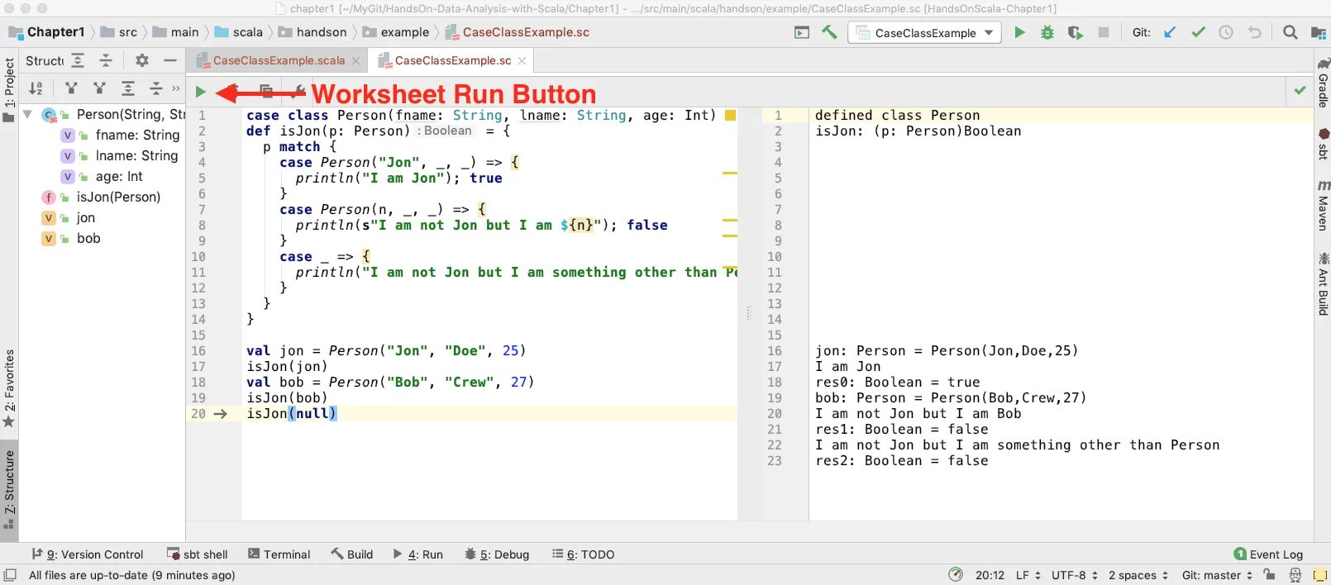Viewport: 1331px width, 585px height.
Task: Open Search Everywhere magnifier icon
Action: coord(1290,32)
